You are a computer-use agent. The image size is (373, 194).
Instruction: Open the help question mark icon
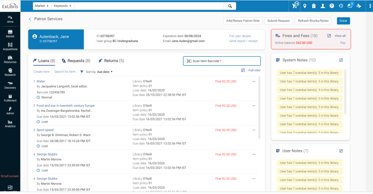pyautogui.click(x=332, y=6)
